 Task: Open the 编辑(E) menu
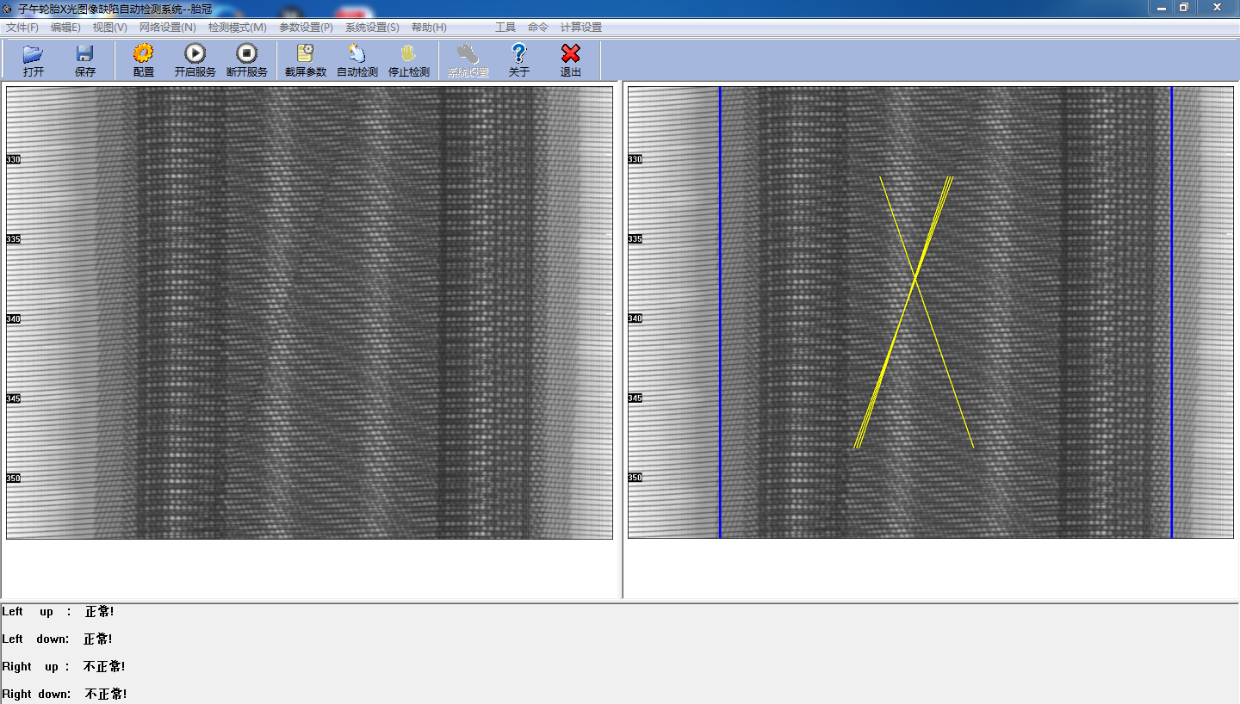coord(65,28)
